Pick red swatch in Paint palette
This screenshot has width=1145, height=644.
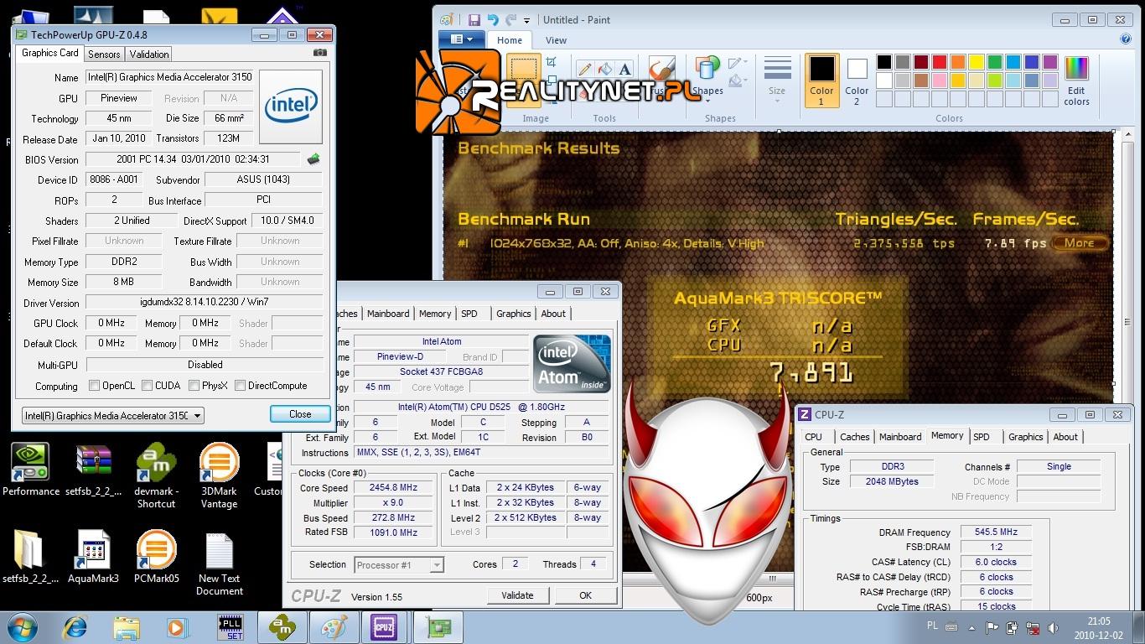pyautogui.click(x=940, y=62)
